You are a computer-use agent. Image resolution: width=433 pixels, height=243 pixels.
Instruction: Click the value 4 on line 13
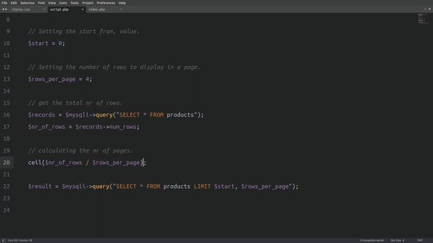(87, 79)
